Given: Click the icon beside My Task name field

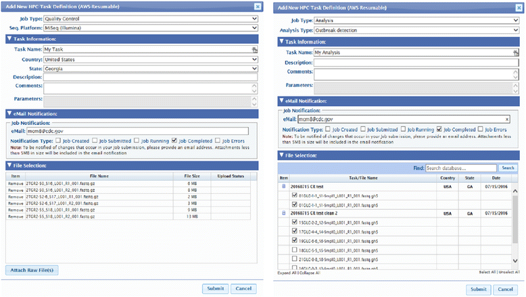Looking at the screenshot, I should [x=255, y=50].
